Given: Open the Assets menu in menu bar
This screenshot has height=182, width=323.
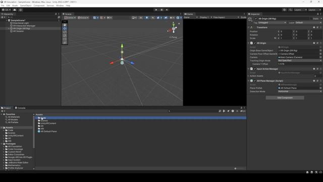Looking at the screenshot, I should pos(15,6).
